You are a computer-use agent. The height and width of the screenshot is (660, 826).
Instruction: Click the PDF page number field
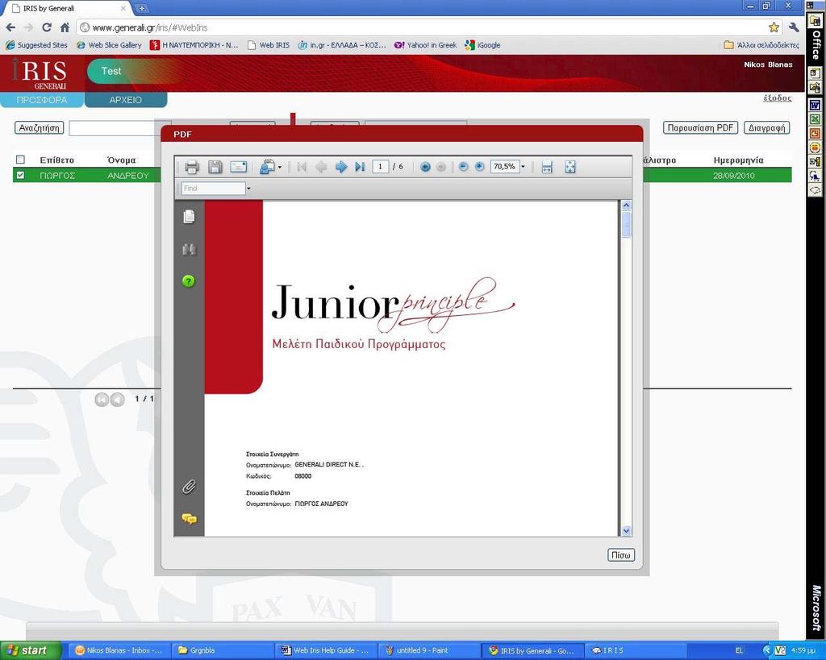pyautogui.click(x=381, y=167)
